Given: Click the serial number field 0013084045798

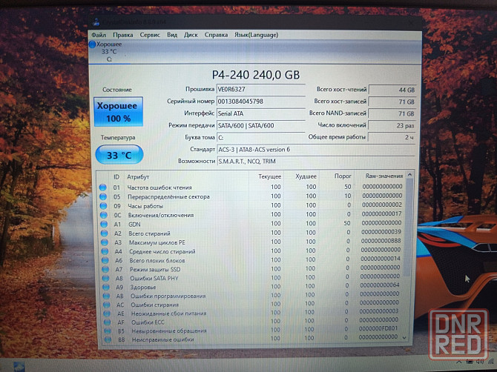Looking at the screenshot, I should [x=260, y=102].
